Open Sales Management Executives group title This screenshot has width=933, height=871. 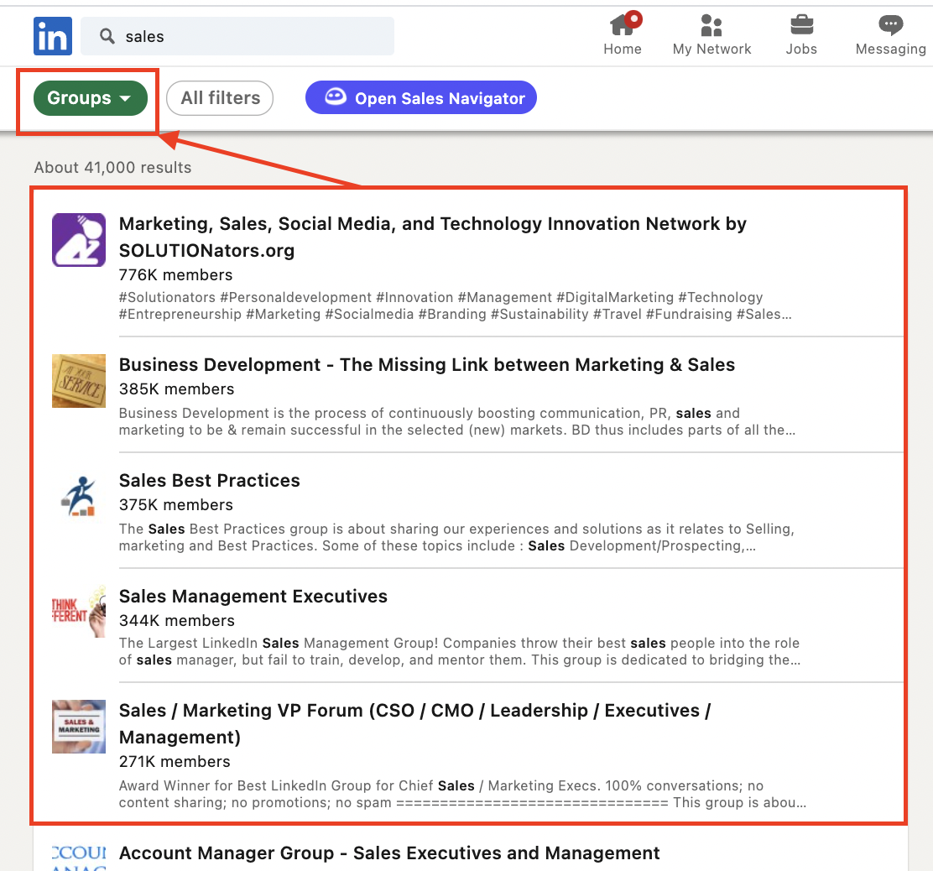pos(253,596)
